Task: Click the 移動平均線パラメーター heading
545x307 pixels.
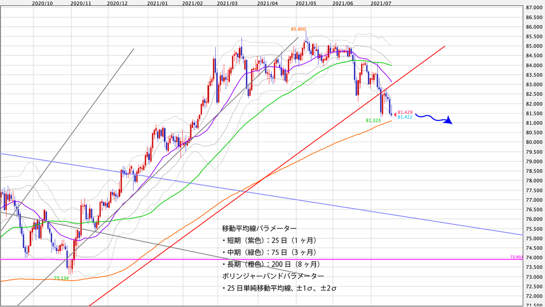Action: click(x=260, y=228)
